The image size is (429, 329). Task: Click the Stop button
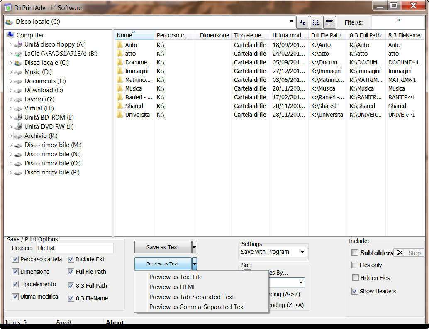pyautogui.click(x=409, y=253)
